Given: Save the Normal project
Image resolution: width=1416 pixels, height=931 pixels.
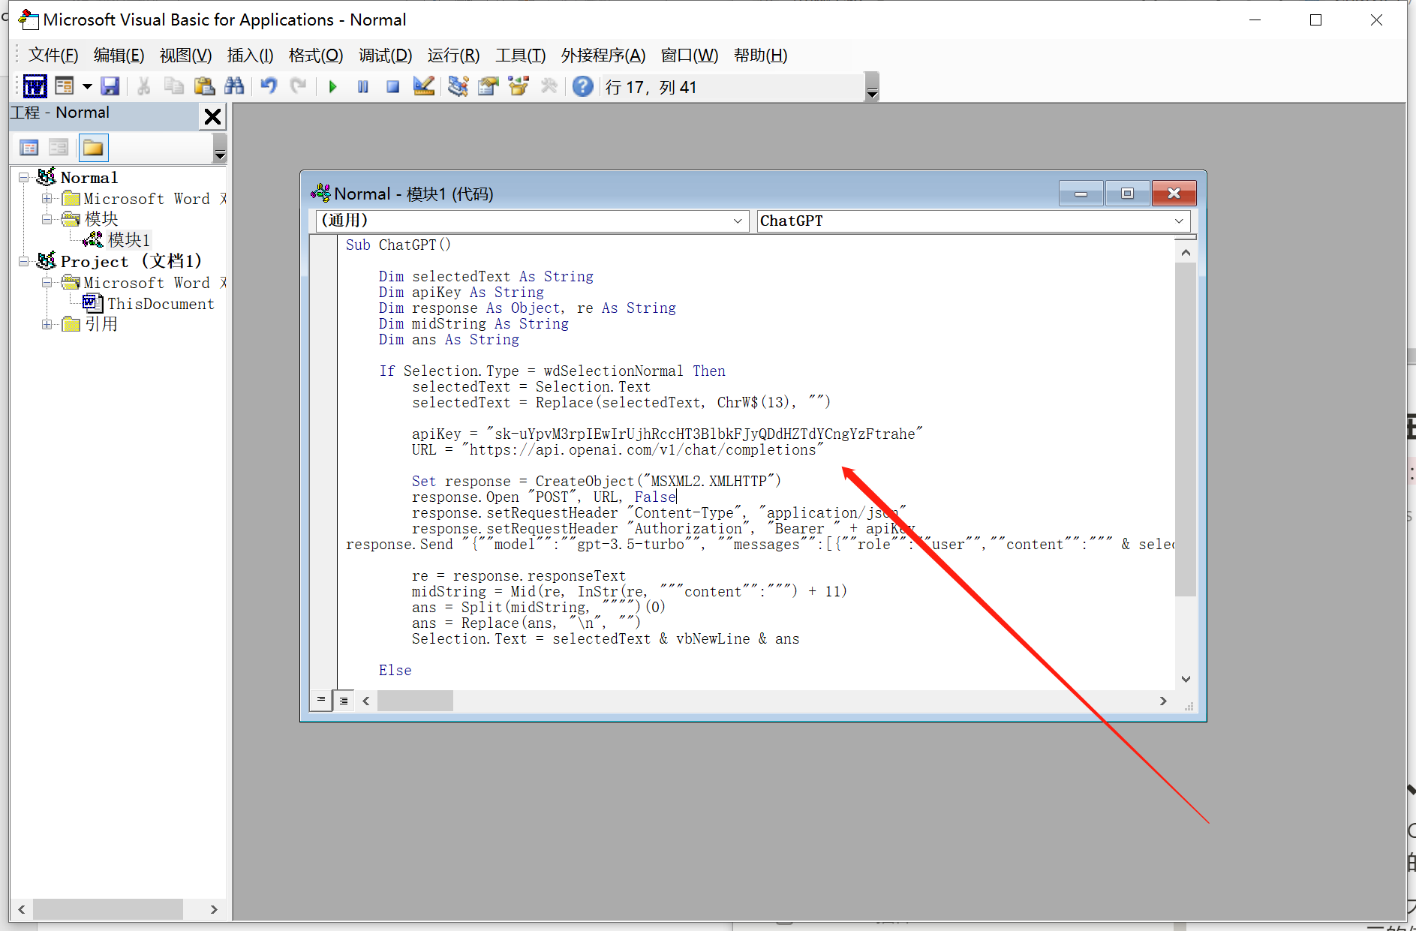Looking at the screenshot, I should pos(110,87).
